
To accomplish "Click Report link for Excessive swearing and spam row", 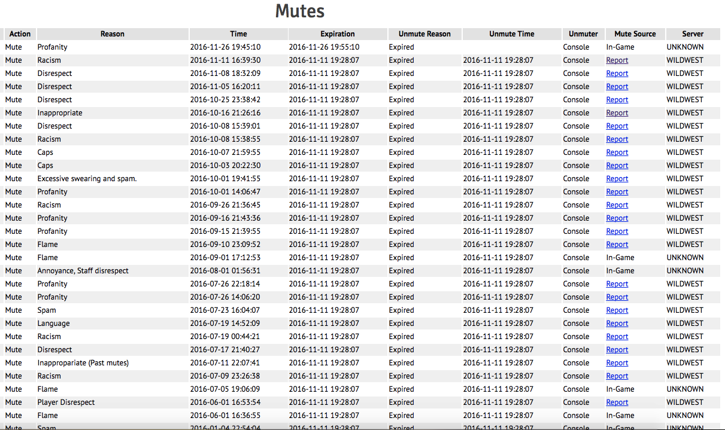I will (x=617, y=179).
